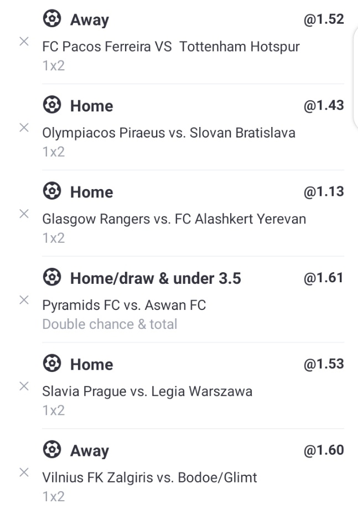The image size is (358, 514).
Task: Select soccer ball icon for Home @1.13
Action: click(x=51, y=191)
